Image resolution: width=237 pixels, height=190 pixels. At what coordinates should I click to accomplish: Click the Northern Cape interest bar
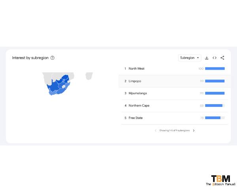point(215,106)
